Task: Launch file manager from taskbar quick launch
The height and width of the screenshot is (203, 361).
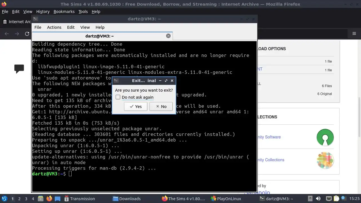Action: 40,199
